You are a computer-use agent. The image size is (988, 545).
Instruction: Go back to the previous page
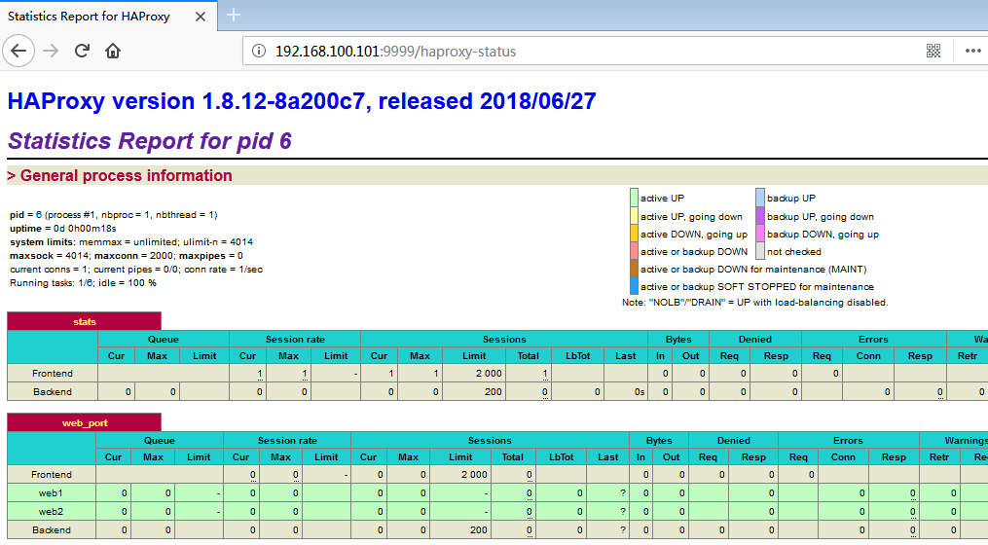[18, 51]
